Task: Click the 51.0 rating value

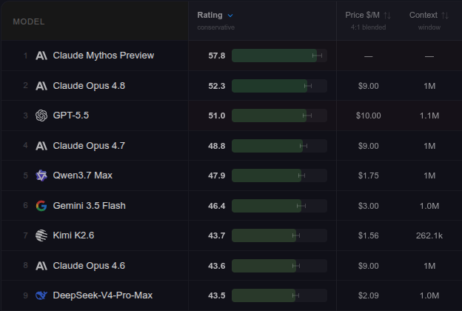Action: coord(216,116)
